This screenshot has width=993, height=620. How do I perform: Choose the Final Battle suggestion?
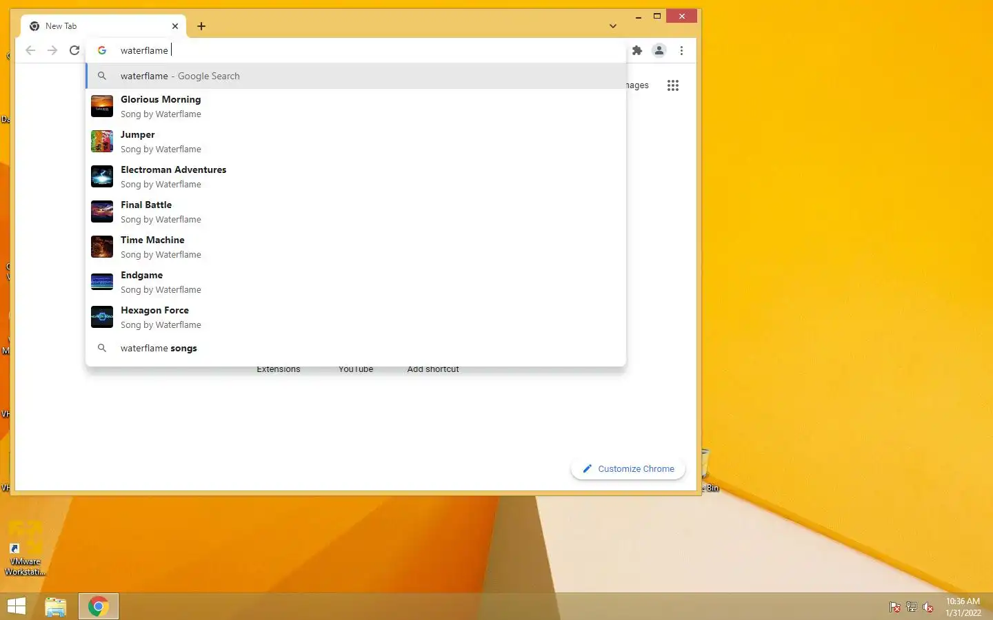(356, 211)
